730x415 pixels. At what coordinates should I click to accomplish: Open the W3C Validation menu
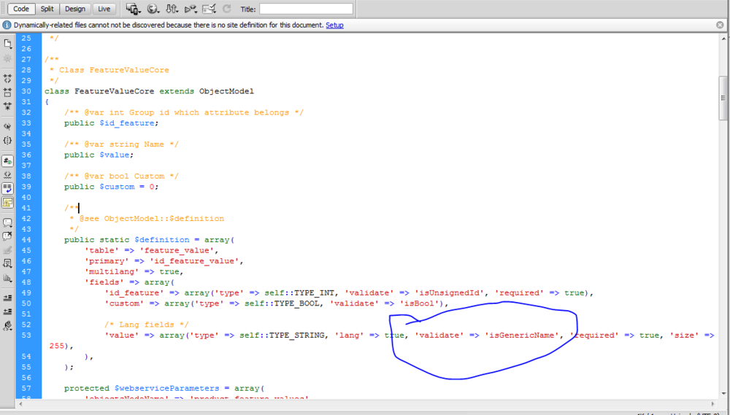click(x=191, y=9)
